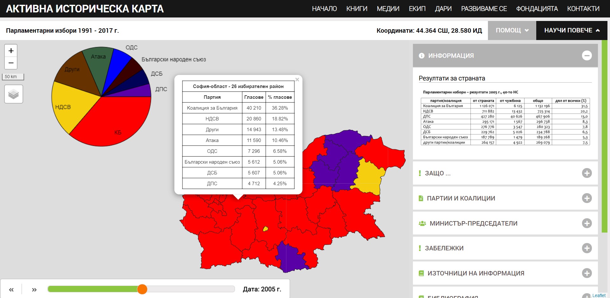Close the София-област results popup
Image resolution: width=610 pixels, height=298 pixels.
tap(297, 80)
